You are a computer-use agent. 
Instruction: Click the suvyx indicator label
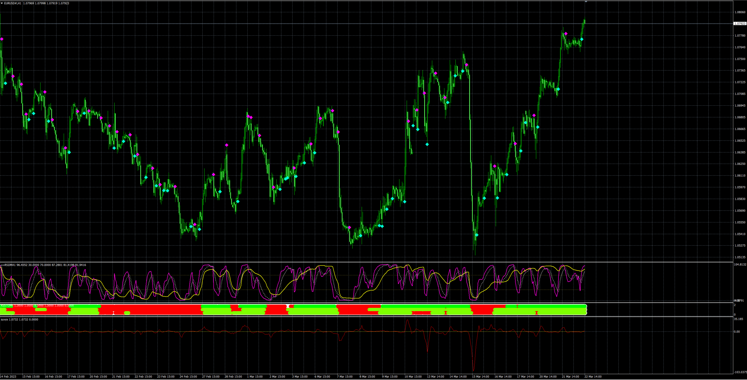(4, 319)
